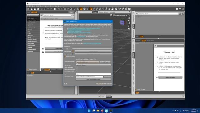Open the Sort by Product ID dropdown
The width and height of the screenshot is (200, 113).
(x=57, y=19)
